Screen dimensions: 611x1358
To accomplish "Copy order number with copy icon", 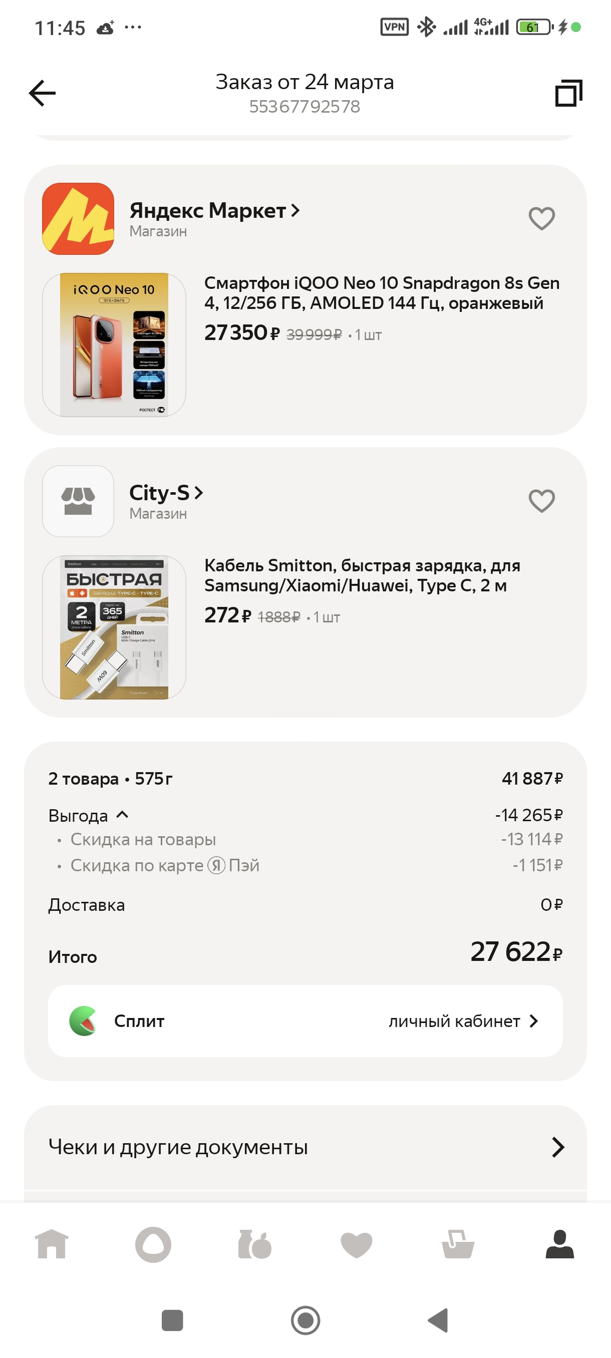I will (568, 93).
